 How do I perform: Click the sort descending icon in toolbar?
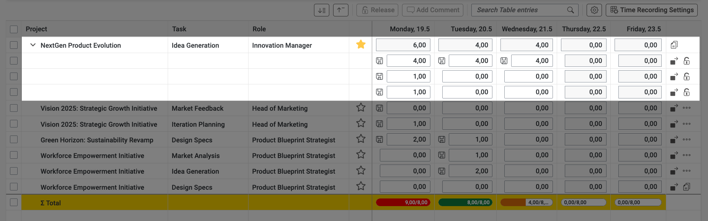(322, 10)
